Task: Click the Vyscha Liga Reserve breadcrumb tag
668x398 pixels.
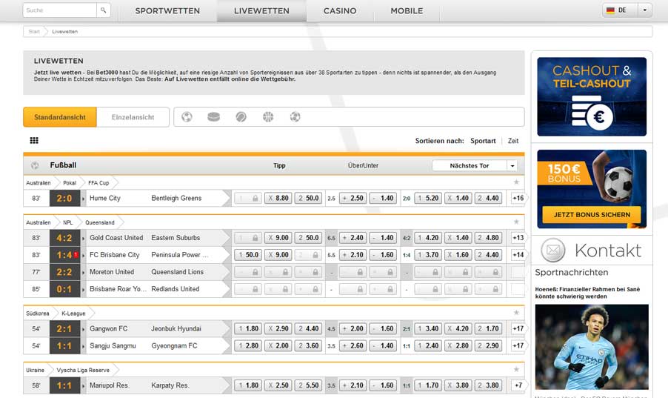Action: click(83, 370)
